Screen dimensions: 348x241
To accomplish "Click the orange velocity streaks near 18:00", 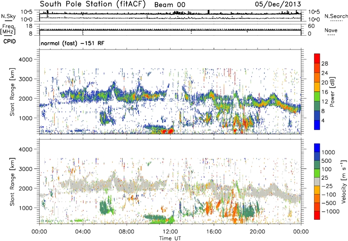I will coord(236,212).
